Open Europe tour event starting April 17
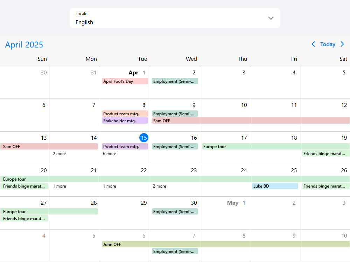 pos(276,147)
